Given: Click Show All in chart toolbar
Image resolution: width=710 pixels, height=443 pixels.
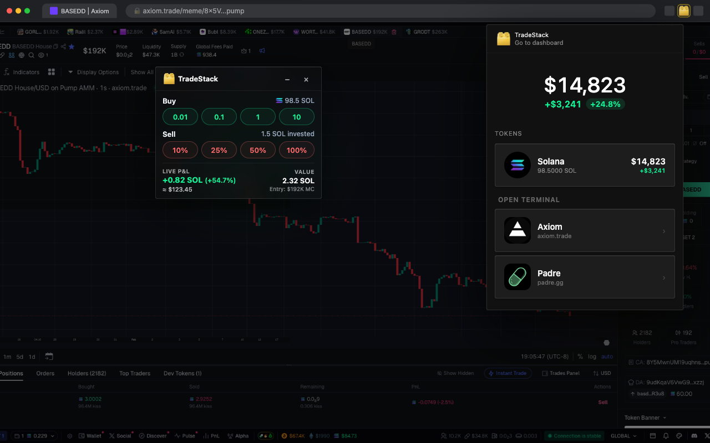Looking at the screenshot, I should 142,72.
